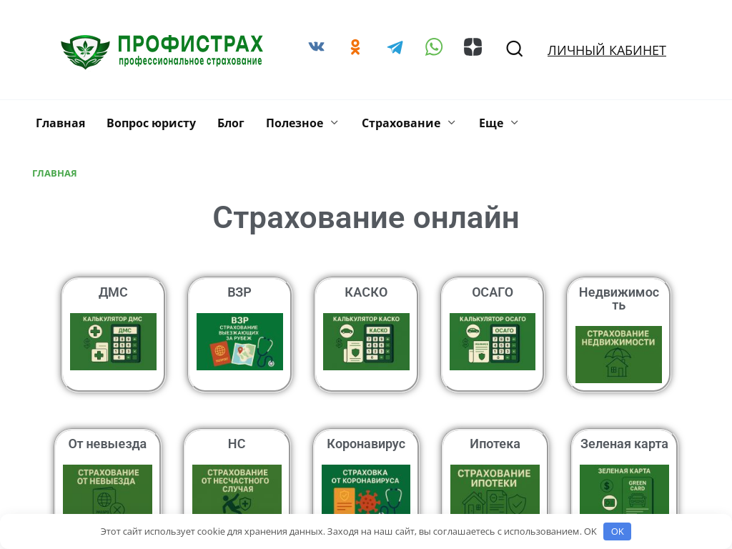Click the ДМС card title

[113, 292]
